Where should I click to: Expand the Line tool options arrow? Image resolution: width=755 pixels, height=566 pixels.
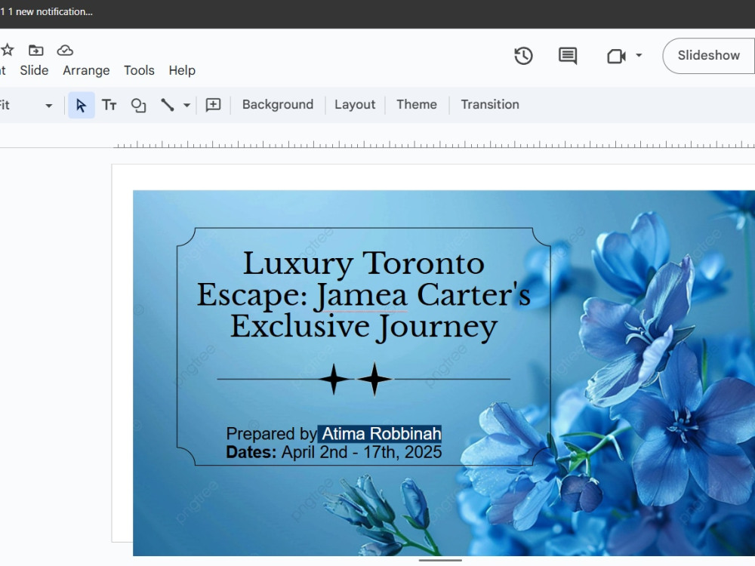(186, 106)
